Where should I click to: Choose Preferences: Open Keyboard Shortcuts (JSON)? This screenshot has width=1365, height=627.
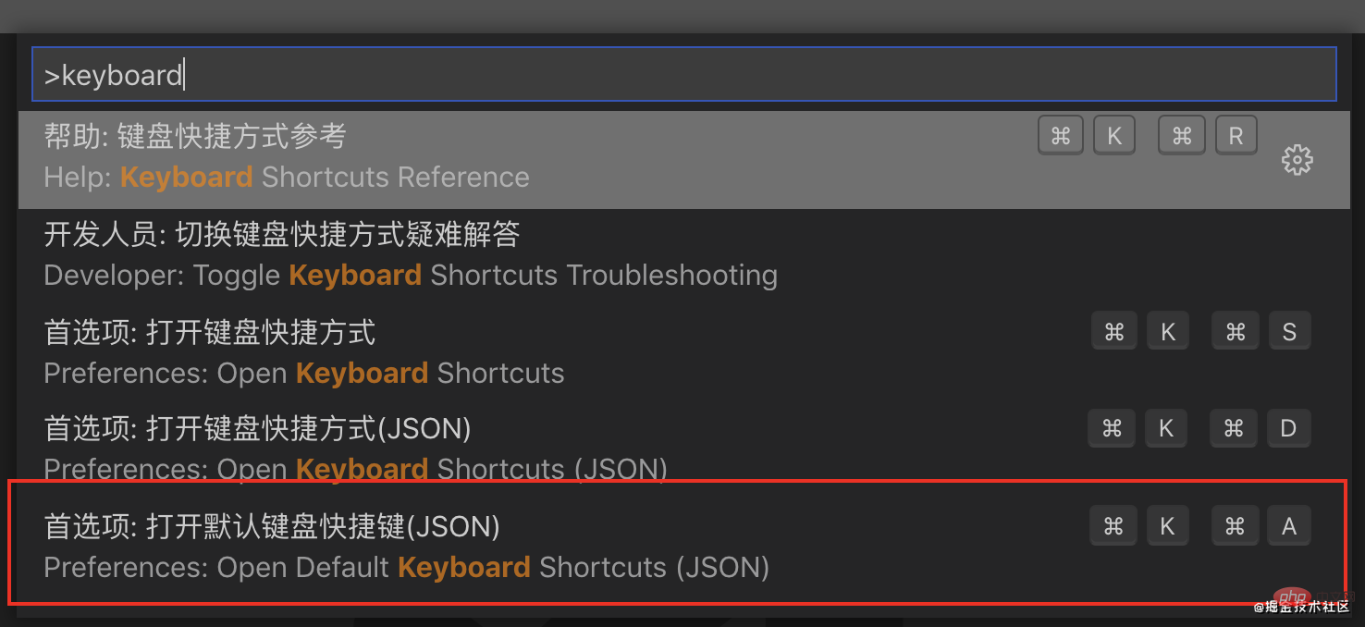(x=355, y=449)
